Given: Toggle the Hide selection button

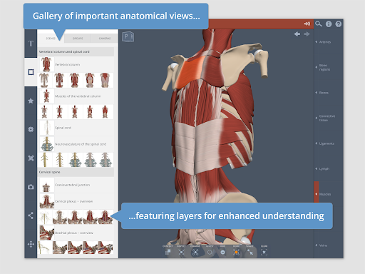Looking at the screenshot, I should (222, 252).
